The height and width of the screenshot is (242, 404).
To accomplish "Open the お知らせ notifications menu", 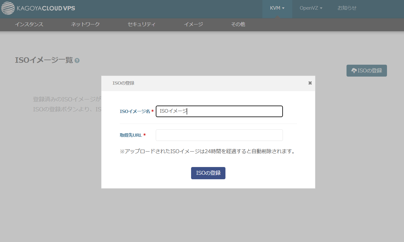I will pyautogui.click(x=347, y=8).
